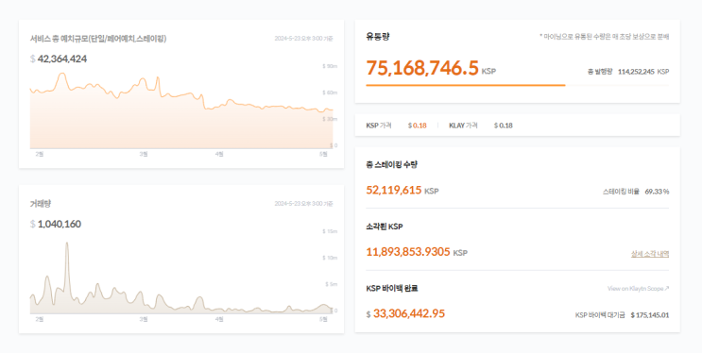This screenshot has height=353, width=702.
Task: Click the 스테이킹 비율 label
Action: click(x=621, y=192)
